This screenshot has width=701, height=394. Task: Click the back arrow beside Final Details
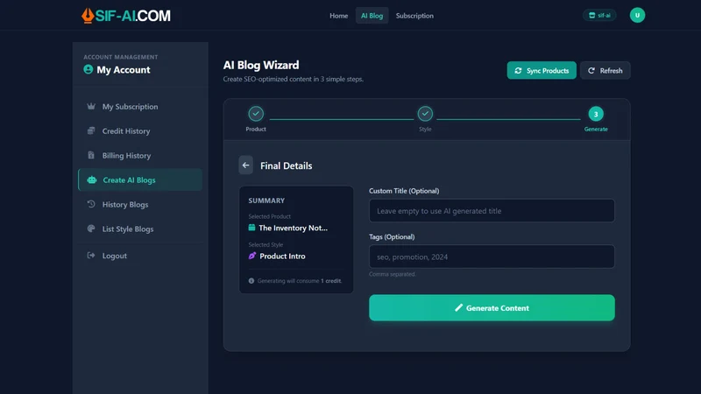pyautogui.click(x=245, y=165)
